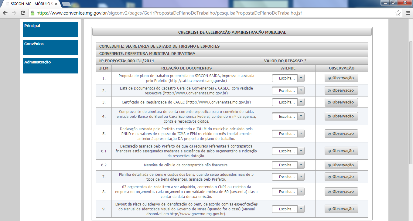413x221 pixels.
Task: Go back with browser back arrow
Action: coord(5,13)
